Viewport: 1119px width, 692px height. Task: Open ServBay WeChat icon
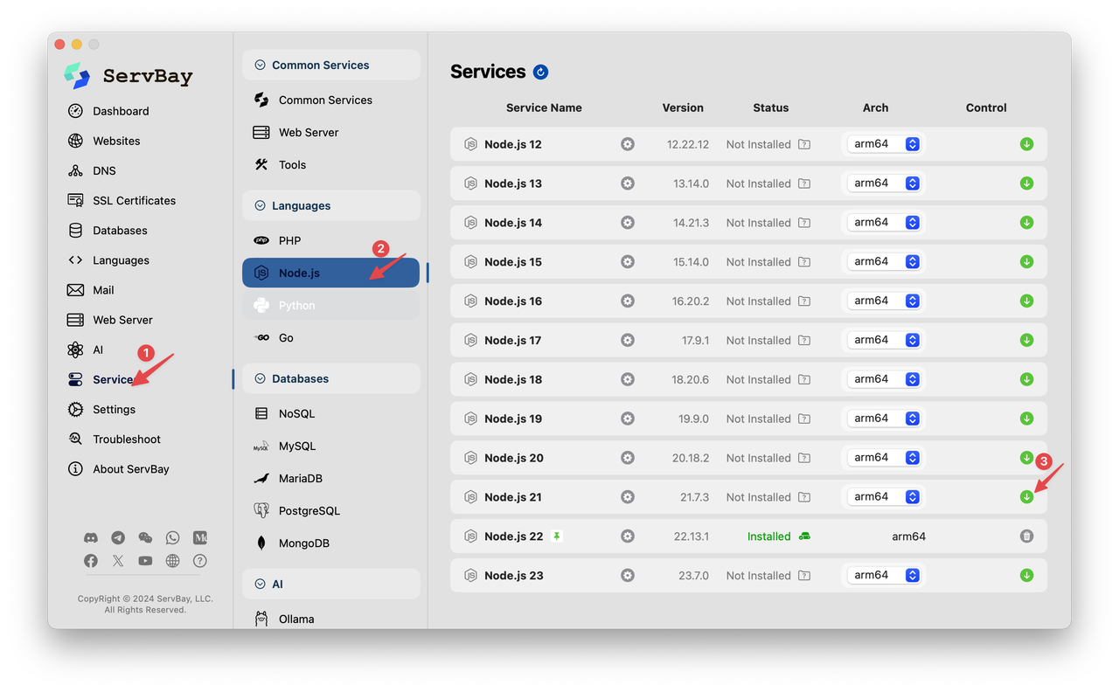coord(145,538)
